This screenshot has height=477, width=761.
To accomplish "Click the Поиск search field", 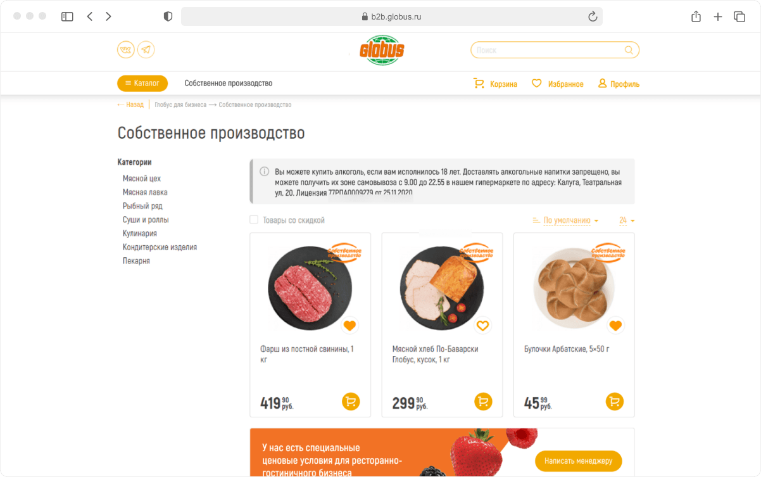I will click(x=548, y=50).
